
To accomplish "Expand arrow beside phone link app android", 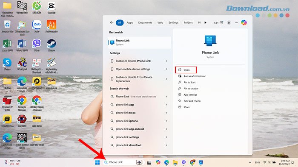I will pos(166,129).
